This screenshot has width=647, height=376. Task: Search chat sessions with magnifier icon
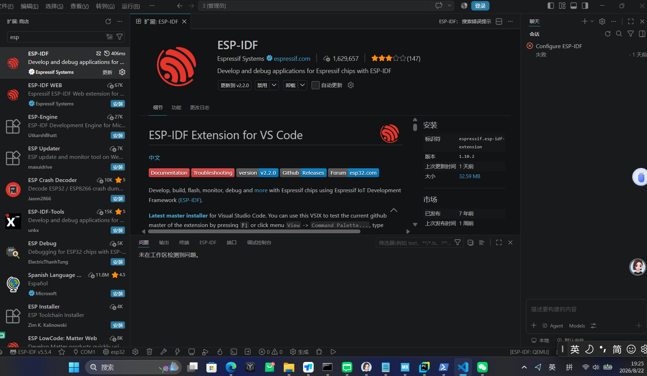(x=619, y=34)
